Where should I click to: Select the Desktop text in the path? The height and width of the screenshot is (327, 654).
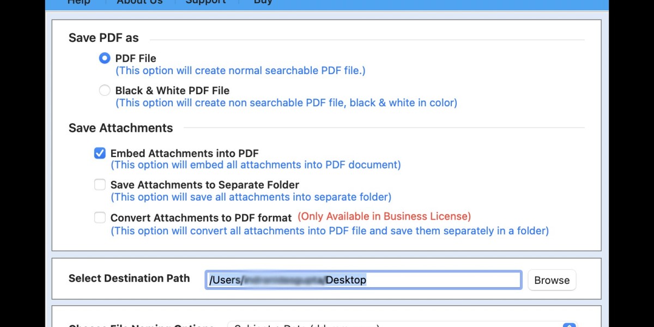(x=346, y=280)
